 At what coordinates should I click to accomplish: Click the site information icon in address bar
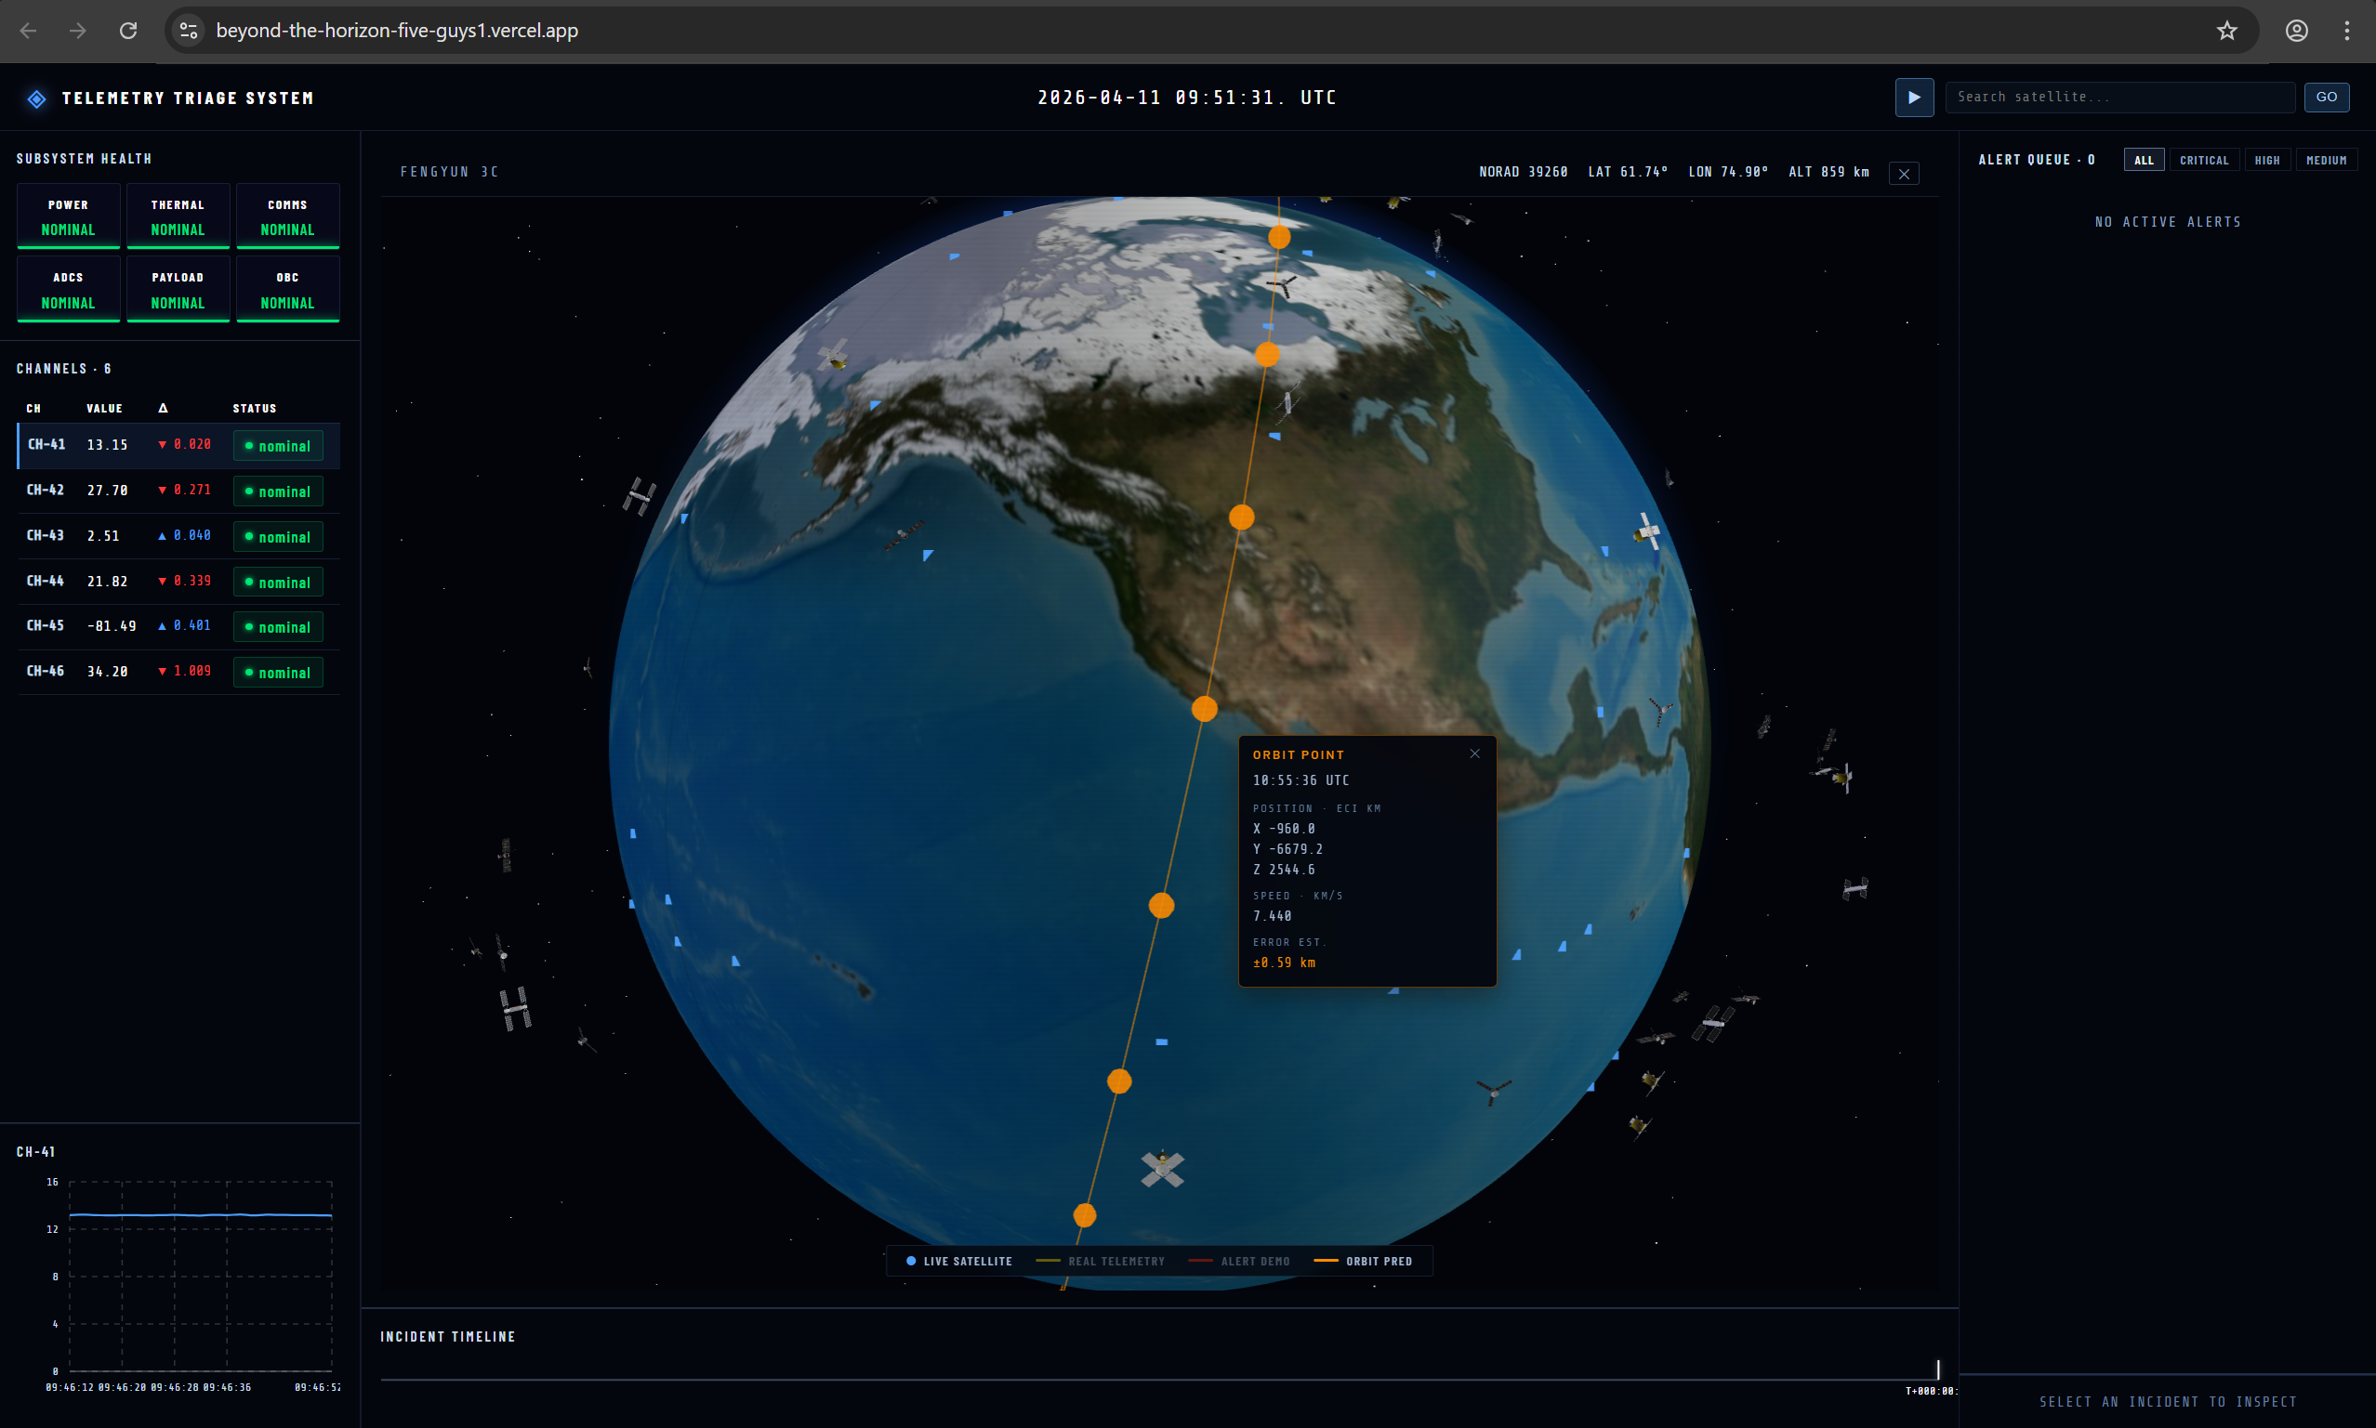tap(189, 31)
